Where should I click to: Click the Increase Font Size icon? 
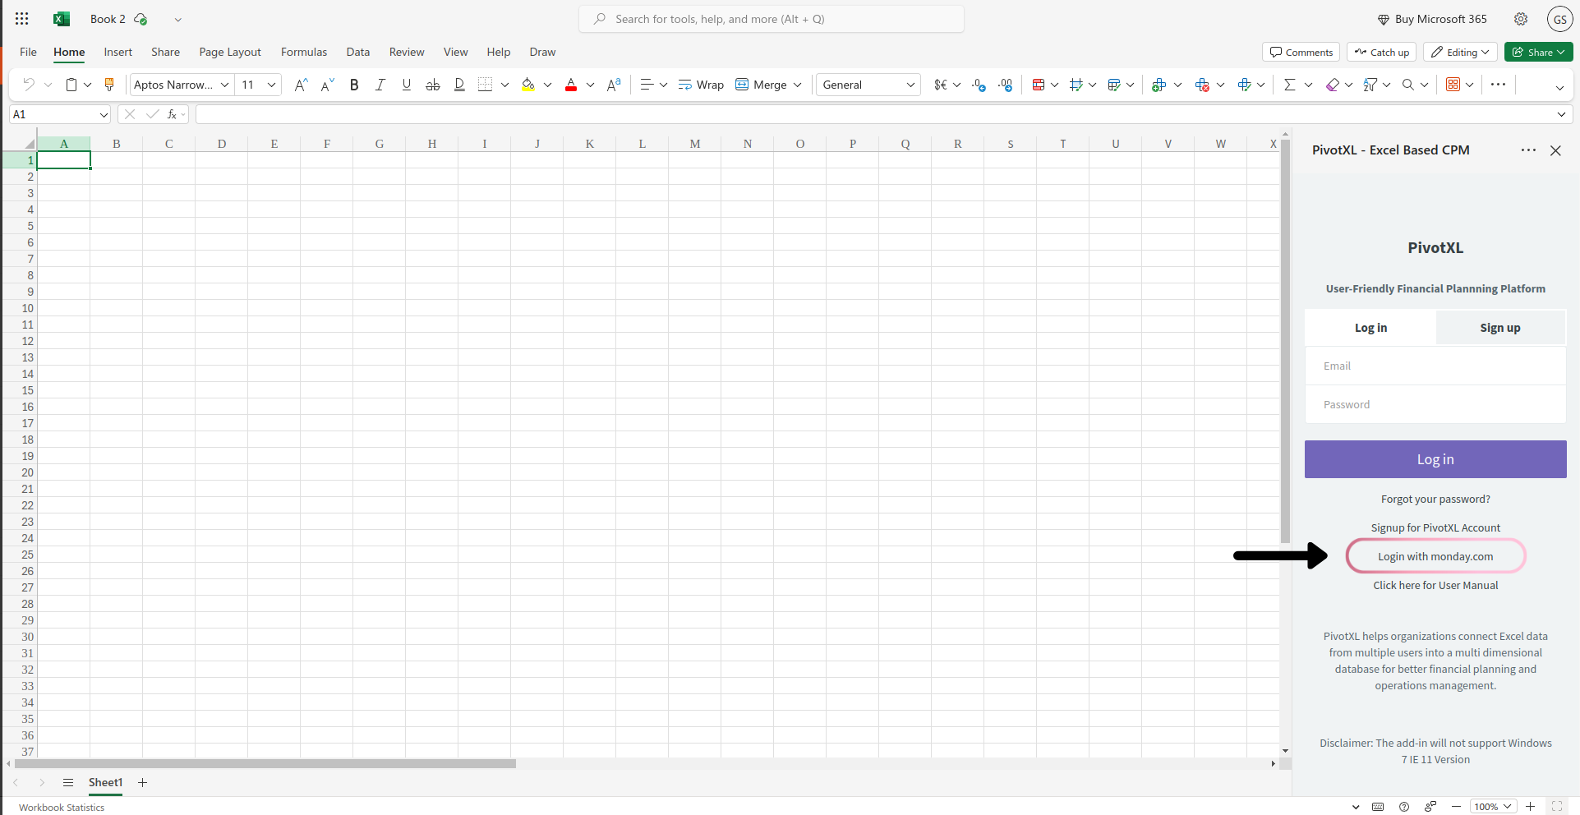pos(300,84)
